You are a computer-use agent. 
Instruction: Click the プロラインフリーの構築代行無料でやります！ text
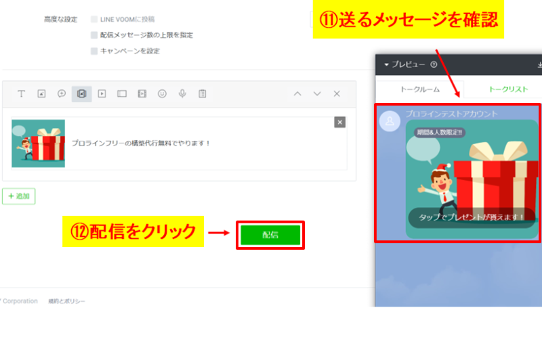tap(141, 143)
